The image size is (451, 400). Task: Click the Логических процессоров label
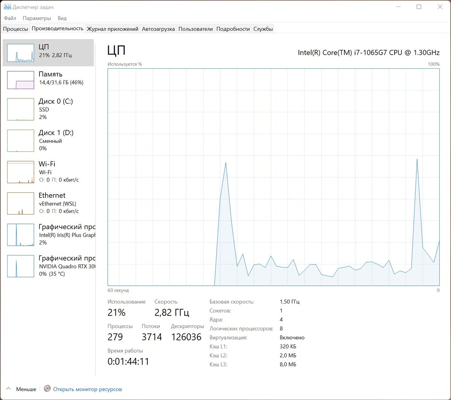tap(242, 329)
